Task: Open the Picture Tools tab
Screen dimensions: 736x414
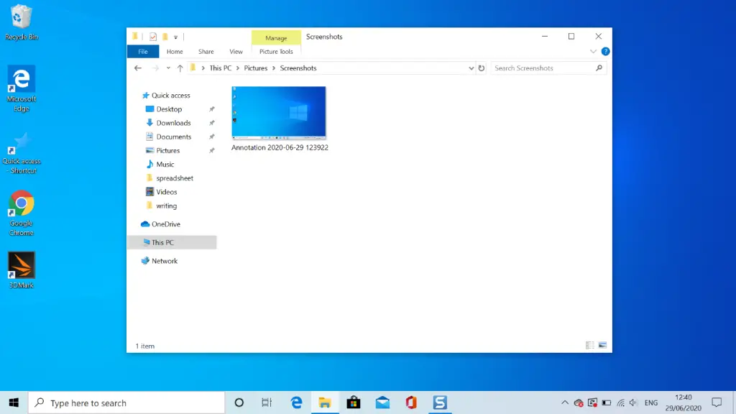Action: point(276,52)
